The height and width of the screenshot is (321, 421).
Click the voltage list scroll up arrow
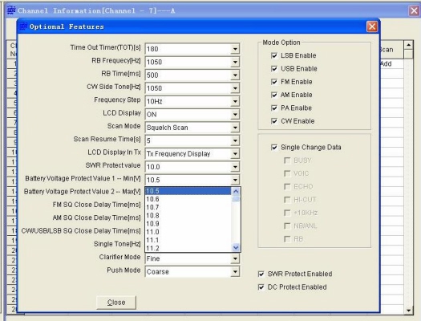pyautogui.click(x=236, y=191)
